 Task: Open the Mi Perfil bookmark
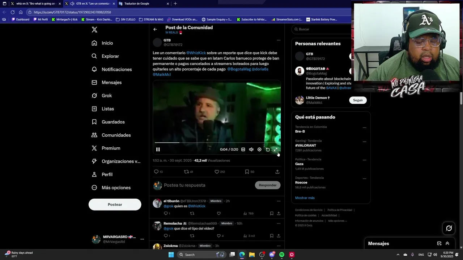pos(40,19)
